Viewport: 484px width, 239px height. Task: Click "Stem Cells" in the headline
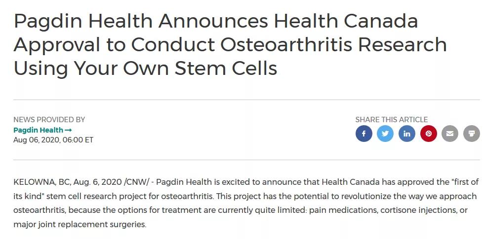click(226, 68)
